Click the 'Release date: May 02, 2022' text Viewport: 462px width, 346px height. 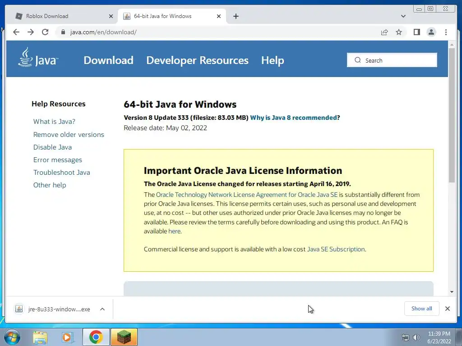pos(165,128)
